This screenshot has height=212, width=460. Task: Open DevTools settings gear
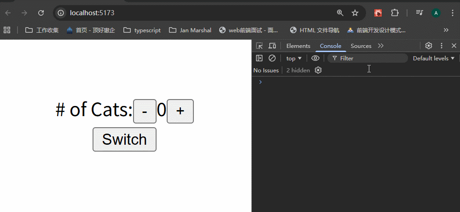click(429, 46)
